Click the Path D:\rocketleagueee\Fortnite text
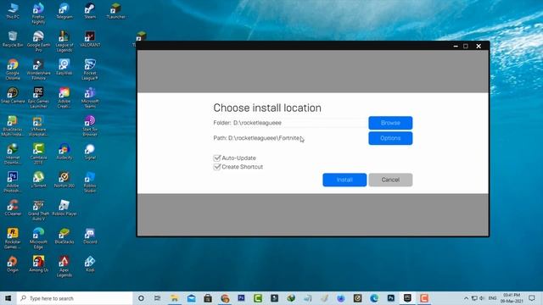543x305 pixels. pyautogui.click(x=256, y=138)
